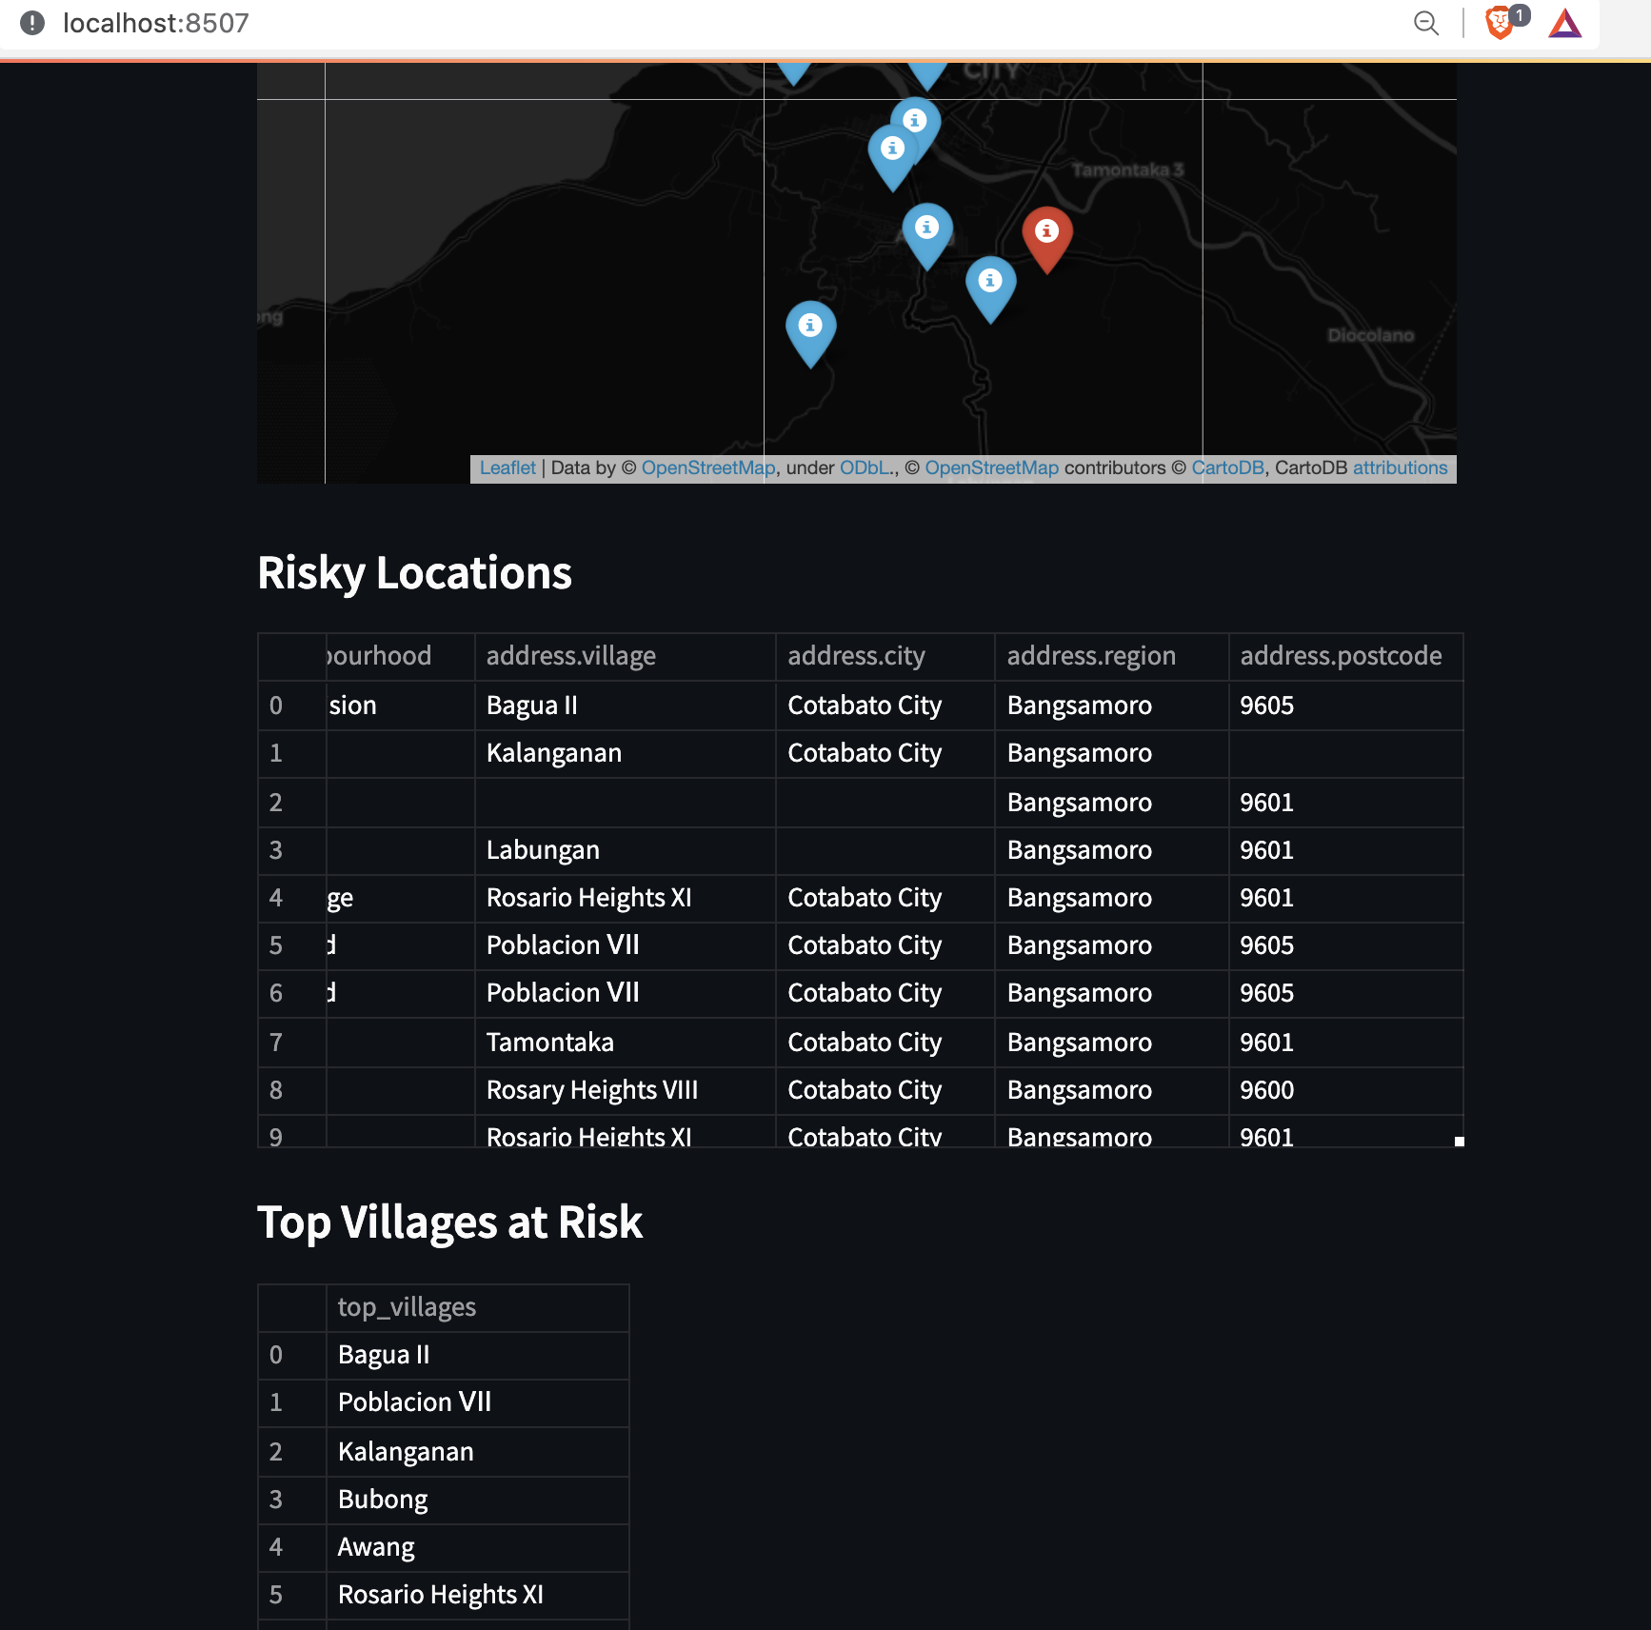The height and width of the screenshot is (1630, 1651).
Task: Click the address.postcode column header
Action: pos(1345,656)
